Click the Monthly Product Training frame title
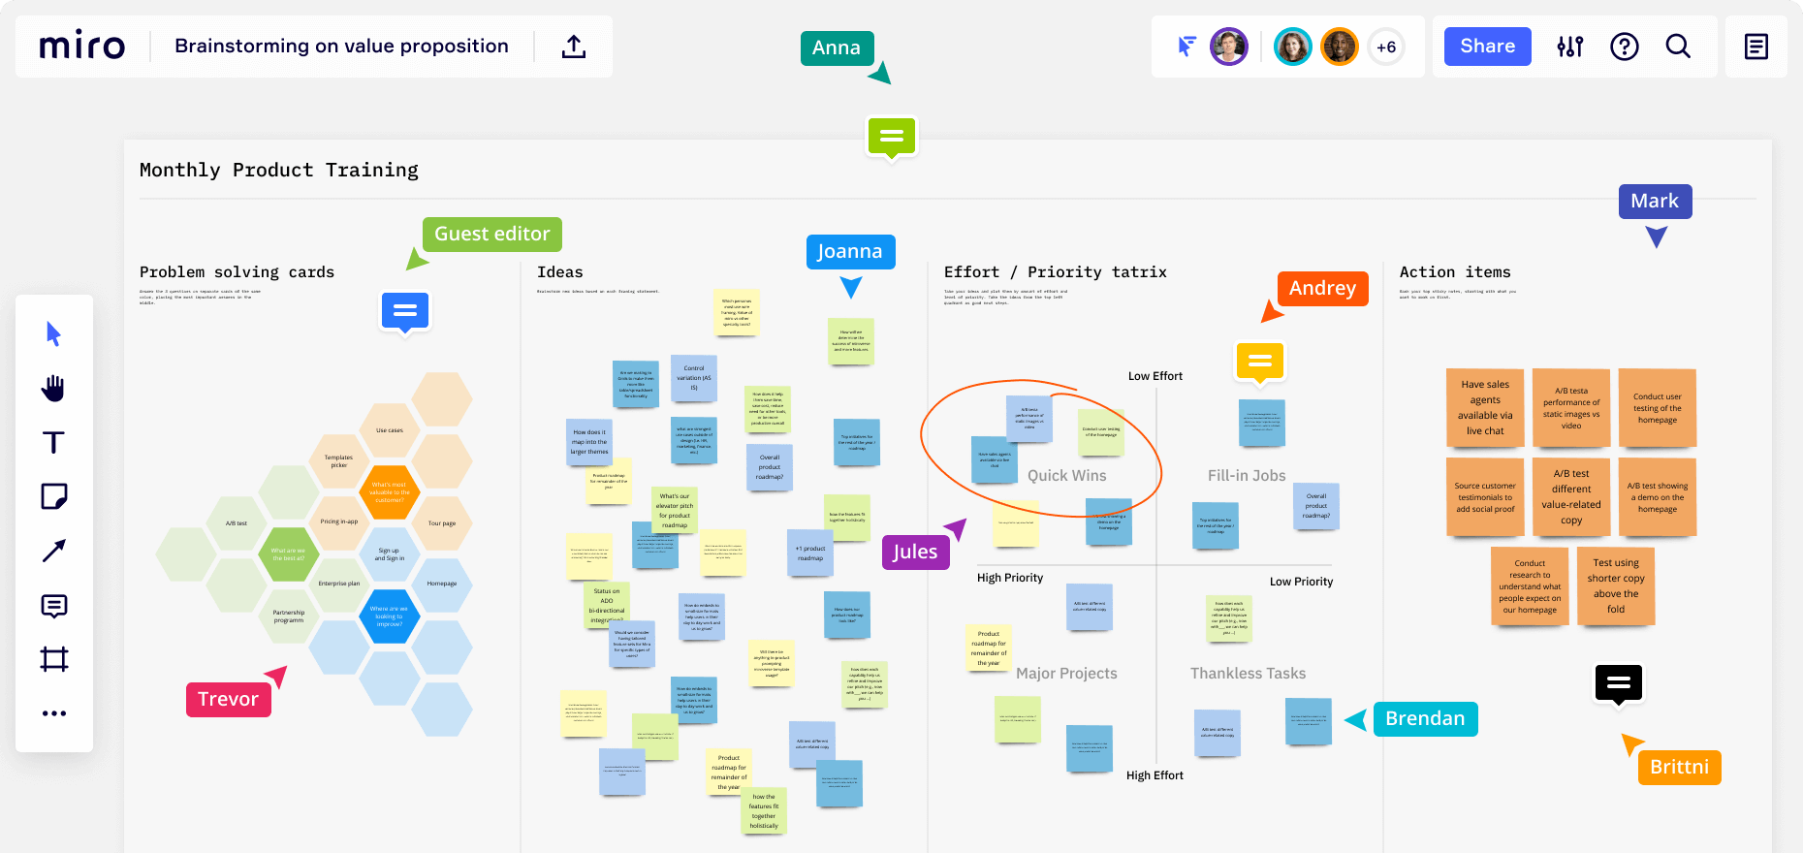This screenshot has width=1803, height=853. [279, 170]
